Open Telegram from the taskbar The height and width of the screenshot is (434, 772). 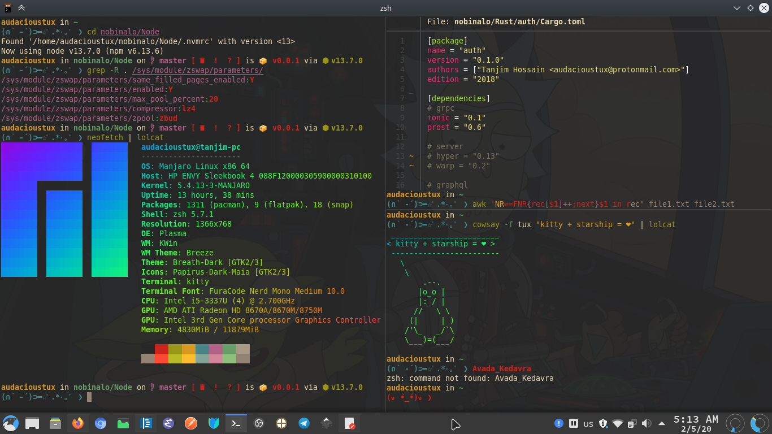pyautogui.click(x=304, y=423)
